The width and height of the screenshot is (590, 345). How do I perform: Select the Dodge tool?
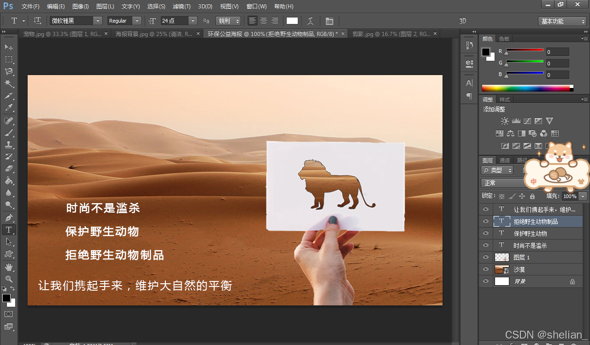click(x=9, y=205)
